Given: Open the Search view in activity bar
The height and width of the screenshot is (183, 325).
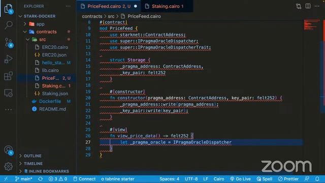Looking at the screenshot, I should click(x=8, y=25).
